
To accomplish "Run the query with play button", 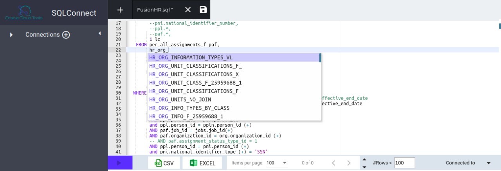I will coord(119,163).
